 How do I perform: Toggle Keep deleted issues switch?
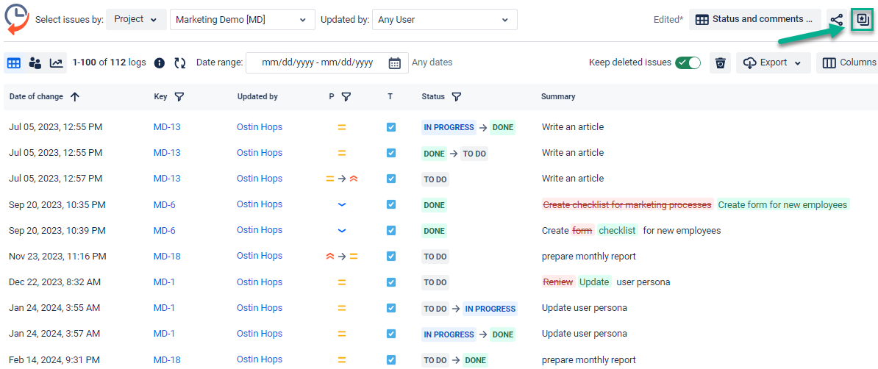coord(688,62)
